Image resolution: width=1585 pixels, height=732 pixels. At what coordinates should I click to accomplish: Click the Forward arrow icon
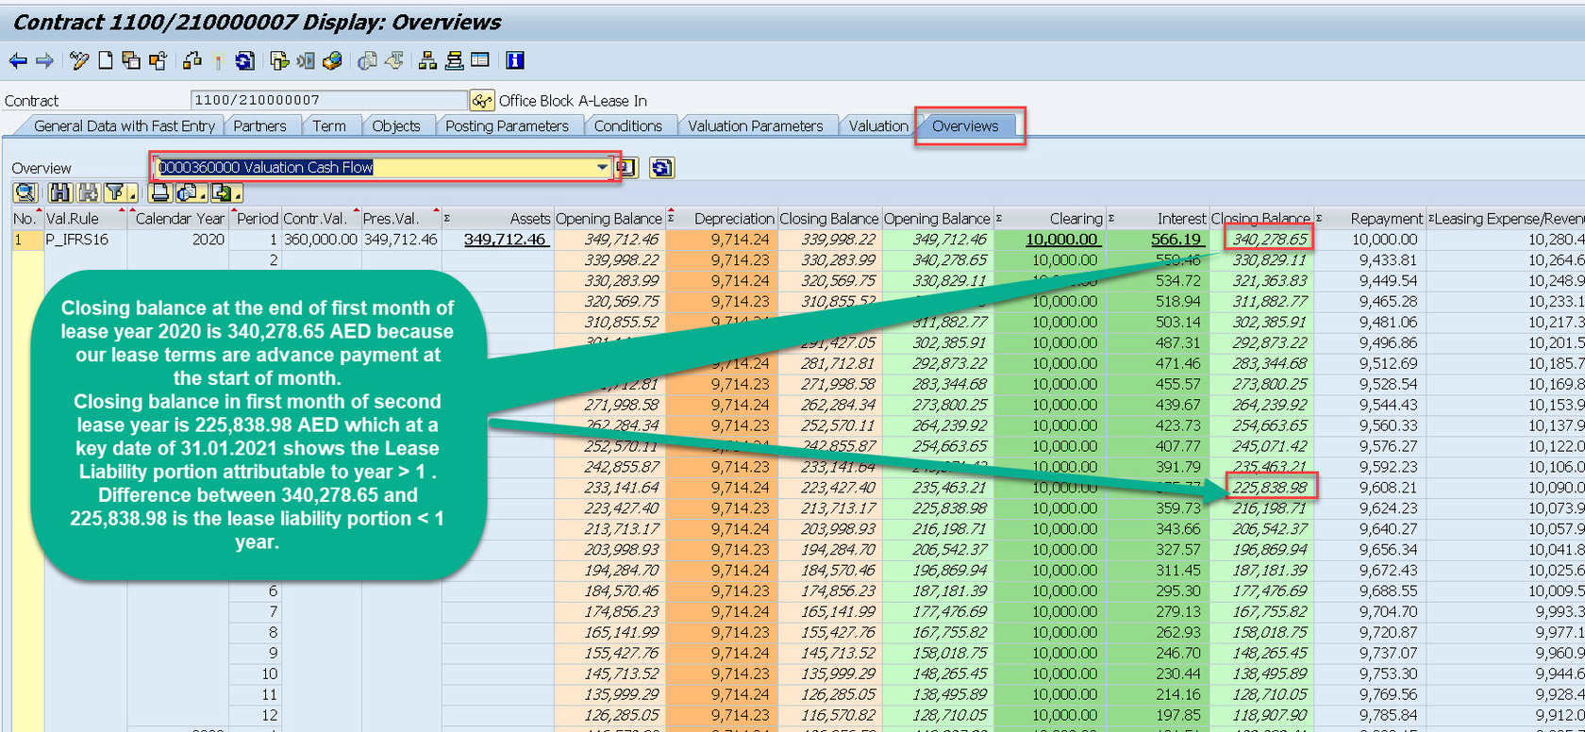click(44, 61)
